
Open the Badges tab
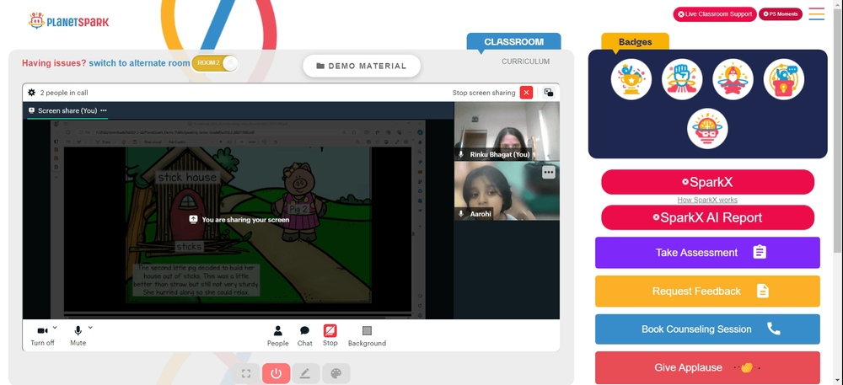tap(635, 42)
